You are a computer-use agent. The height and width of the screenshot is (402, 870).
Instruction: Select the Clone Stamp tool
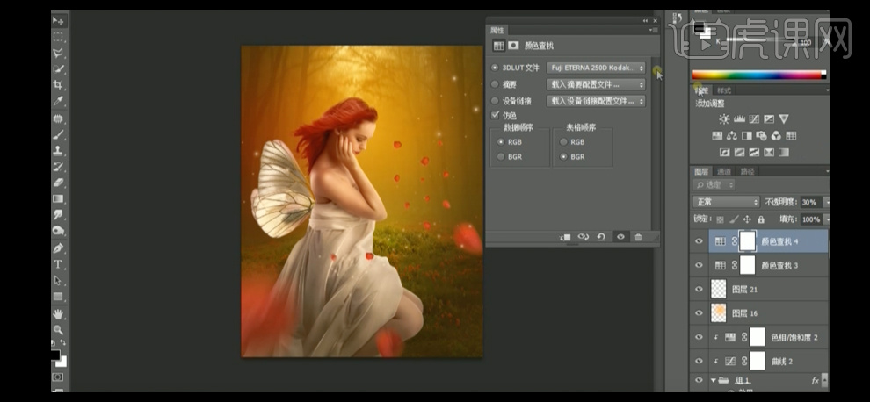coord(58,151)
